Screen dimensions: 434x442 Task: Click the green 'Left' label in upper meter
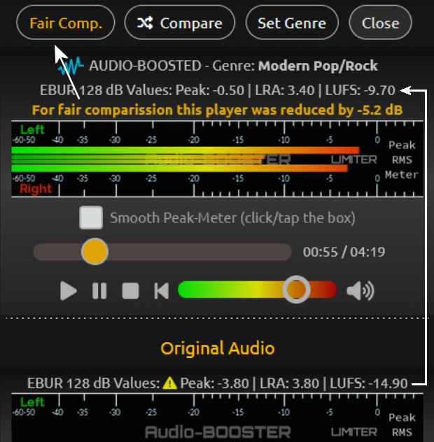pyautogui.click(x=32, y=129)
